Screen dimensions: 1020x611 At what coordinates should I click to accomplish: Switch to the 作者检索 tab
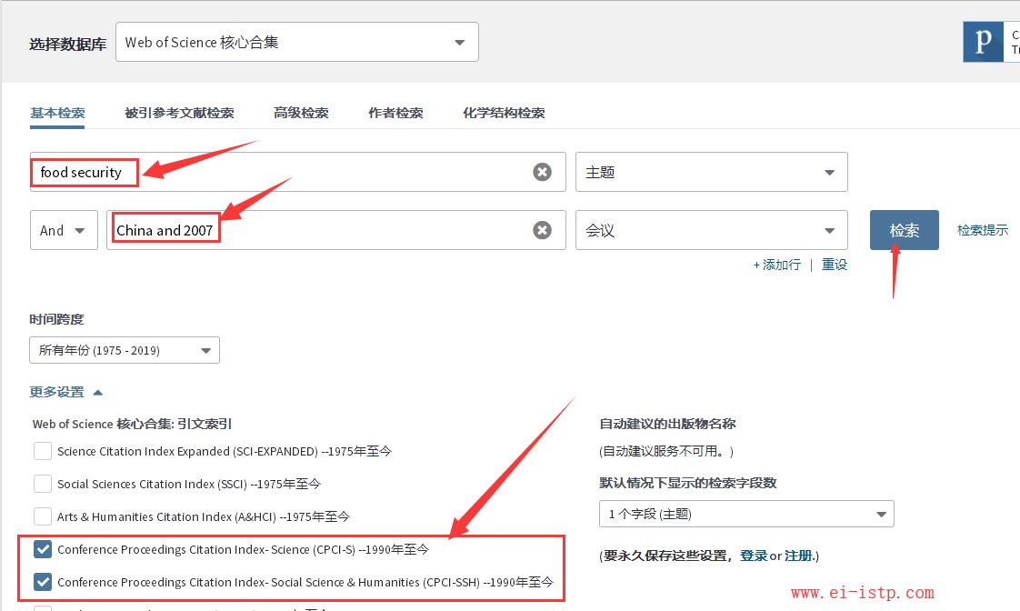[395, 113]
